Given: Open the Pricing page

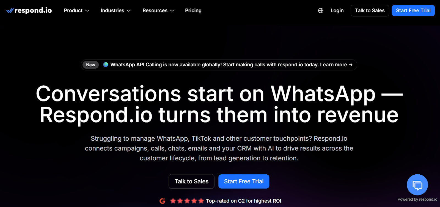Looking at the screenshot, I should pyautogui.click(x=193, y=10).
